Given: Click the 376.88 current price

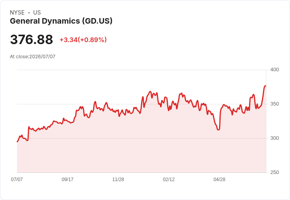Looking at the screenshot, I should point(32,39).
